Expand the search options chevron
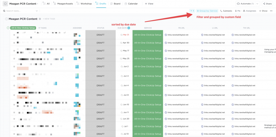The image size is (276, 137). pos(37,11)
